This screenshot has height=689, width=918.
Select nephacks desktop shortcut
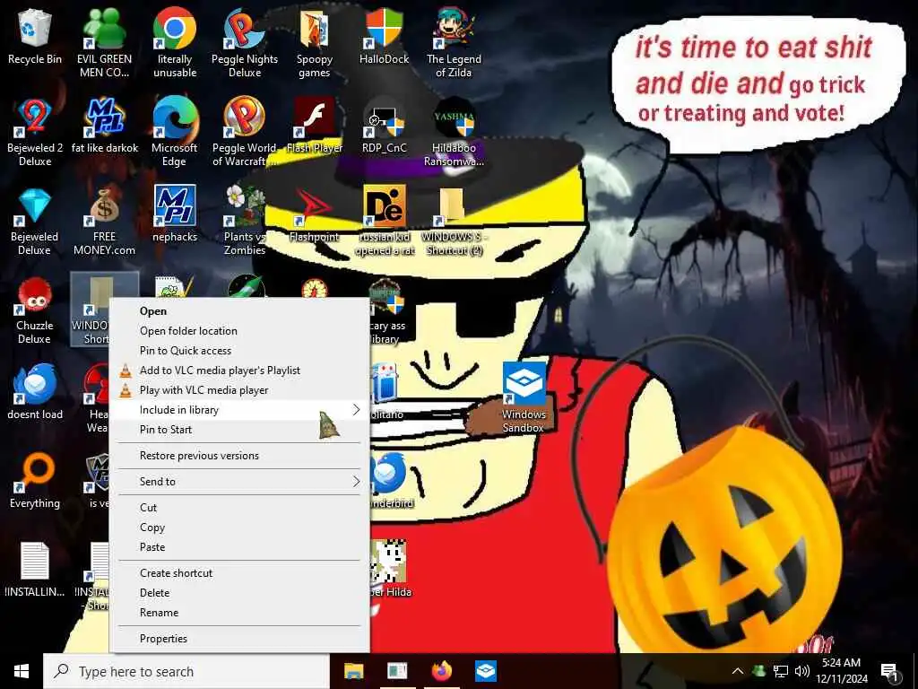click(175, 214)
